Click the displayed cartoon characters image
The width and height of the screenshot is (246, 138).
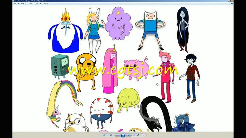click(123, 69)
